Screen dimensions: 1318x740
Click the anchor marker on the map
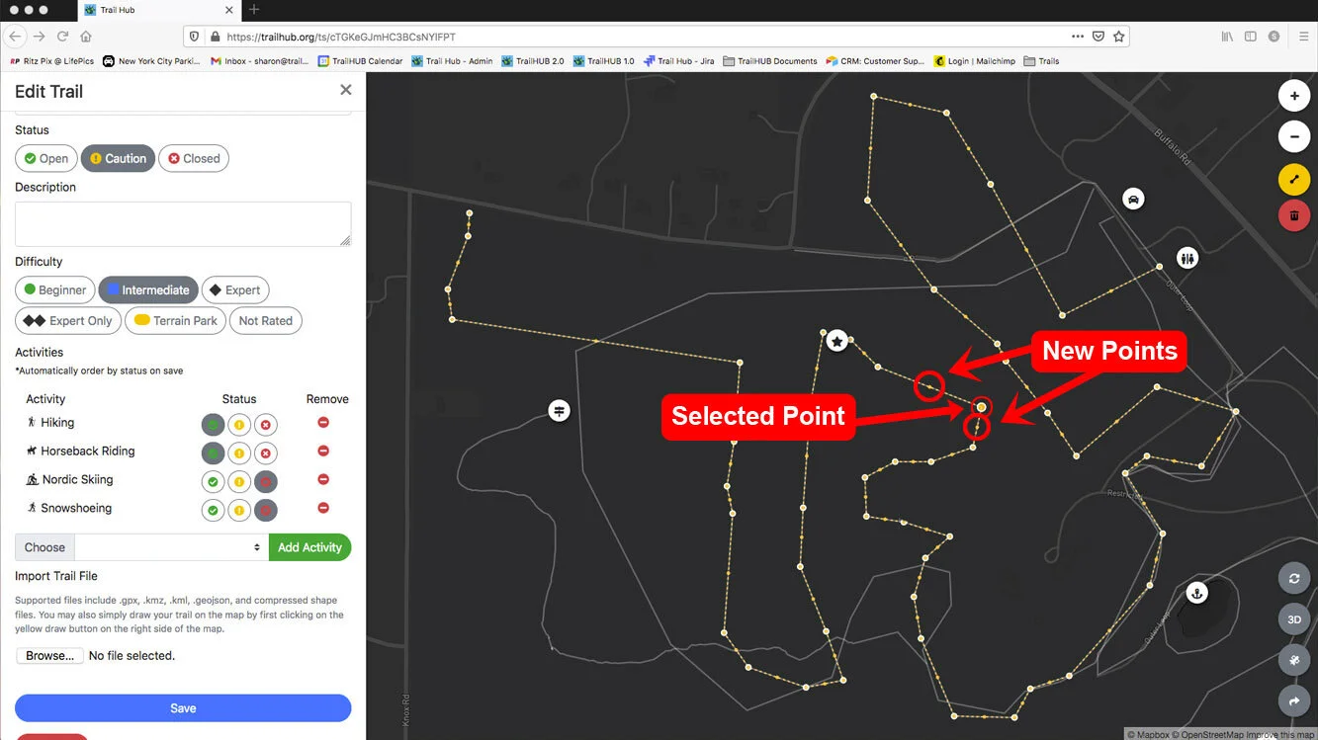1196,593
